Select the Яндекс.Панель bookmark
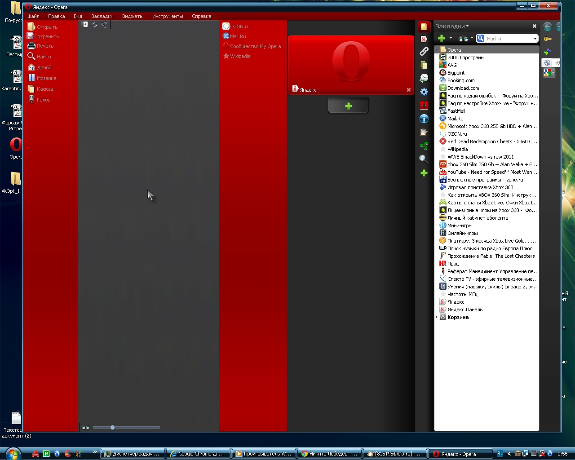 coord(461,310)
